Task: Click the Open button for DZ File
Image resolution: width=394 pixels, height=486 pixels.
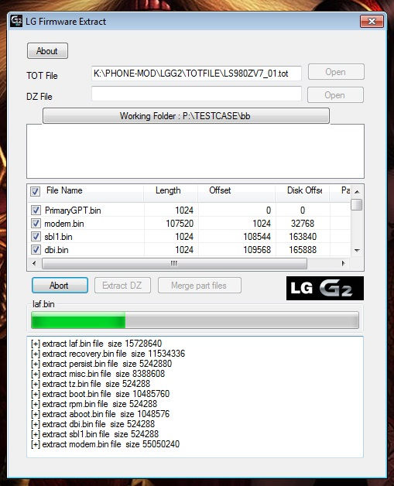Action: pos(335,95)
